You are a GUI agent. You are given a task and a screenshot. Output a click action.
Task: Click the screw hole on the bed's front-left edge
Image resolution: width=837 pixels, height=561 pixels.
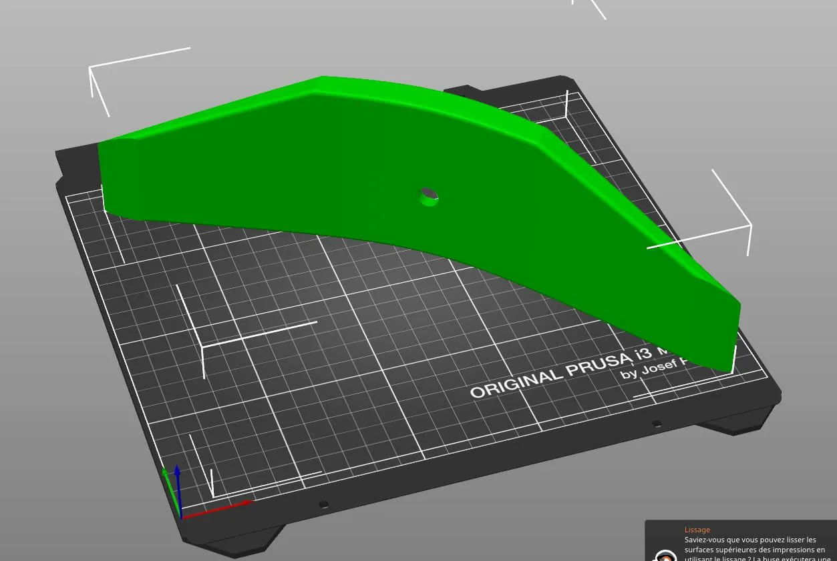point(323,504)
